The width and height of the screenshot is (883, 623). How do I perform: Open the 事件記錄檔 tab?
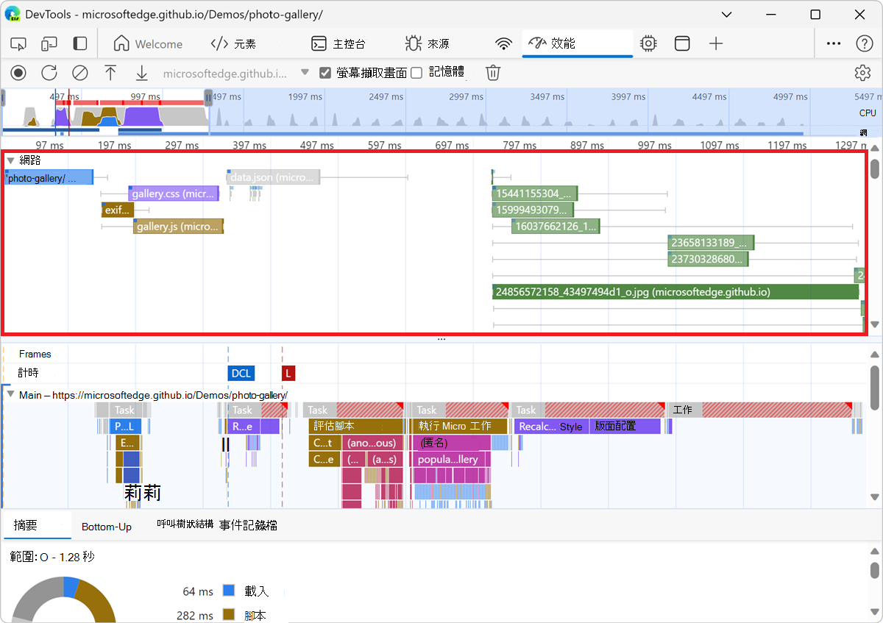[x=248, y=525]
